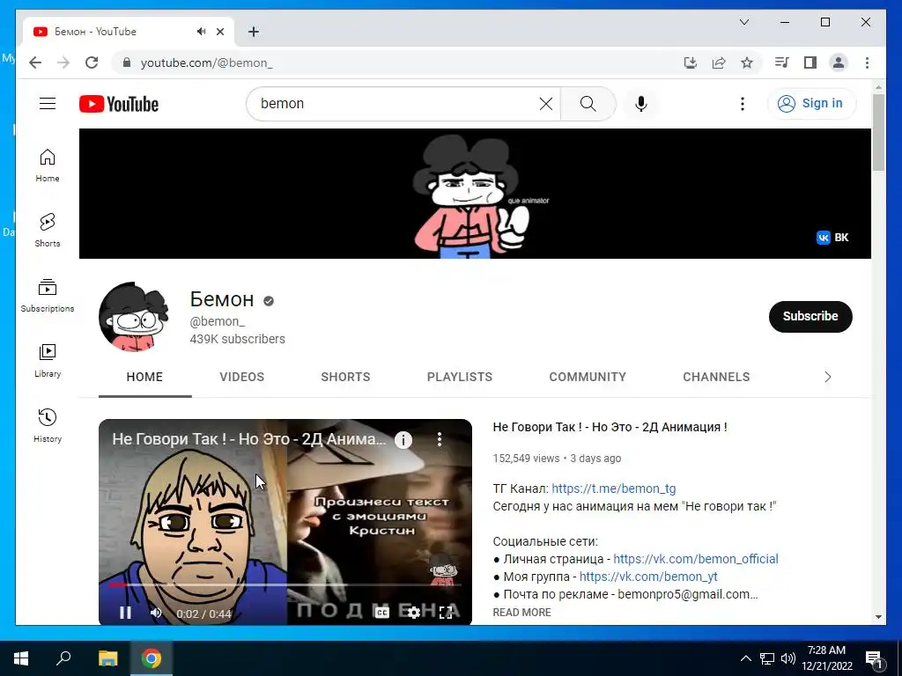Screen dimensions: 902x676
Task: Open the Chrome tab search chevron
Action: point(743,22)
